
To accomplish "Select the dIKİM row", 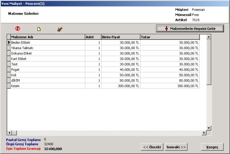I will 103,80.
